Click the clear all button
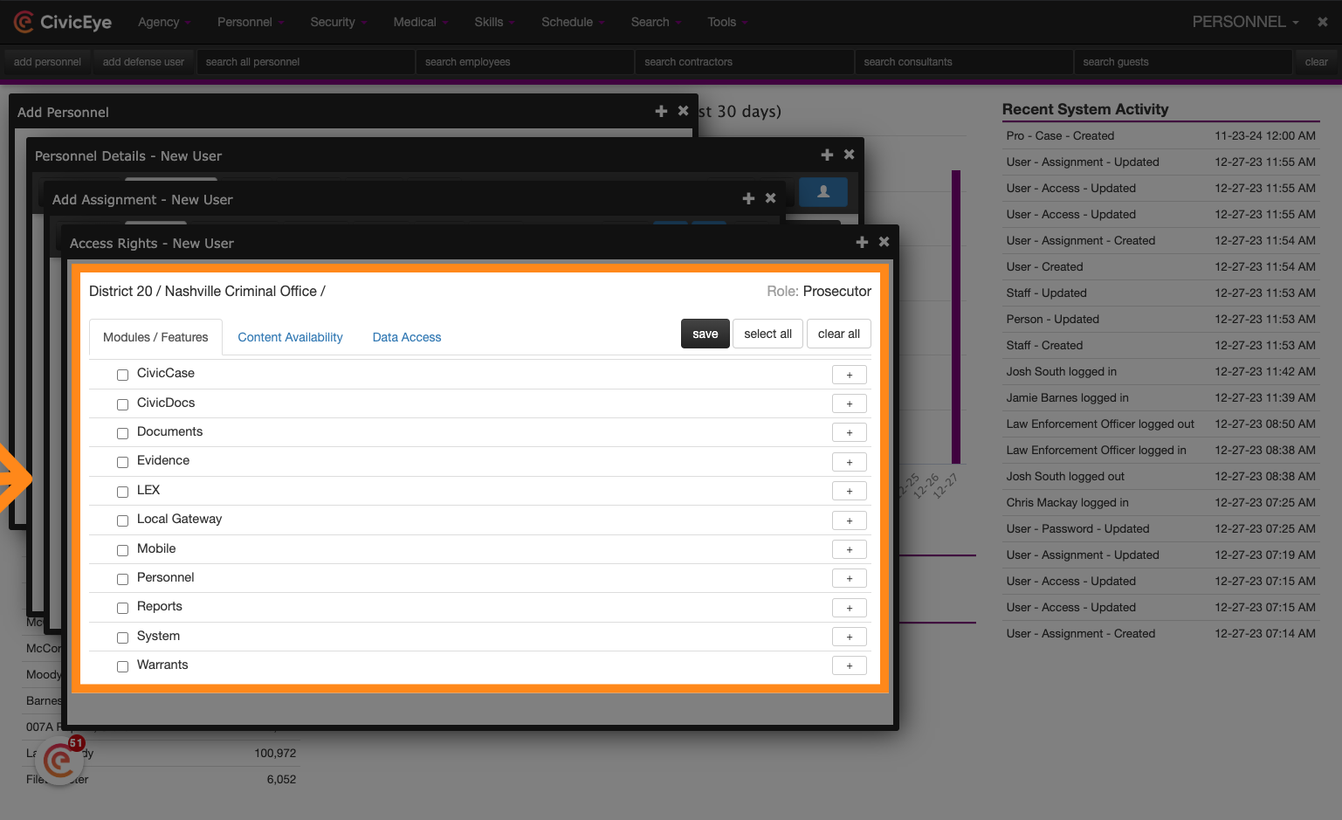The height and width of the screenshot is (820, 1342). [x=839, y=334]
